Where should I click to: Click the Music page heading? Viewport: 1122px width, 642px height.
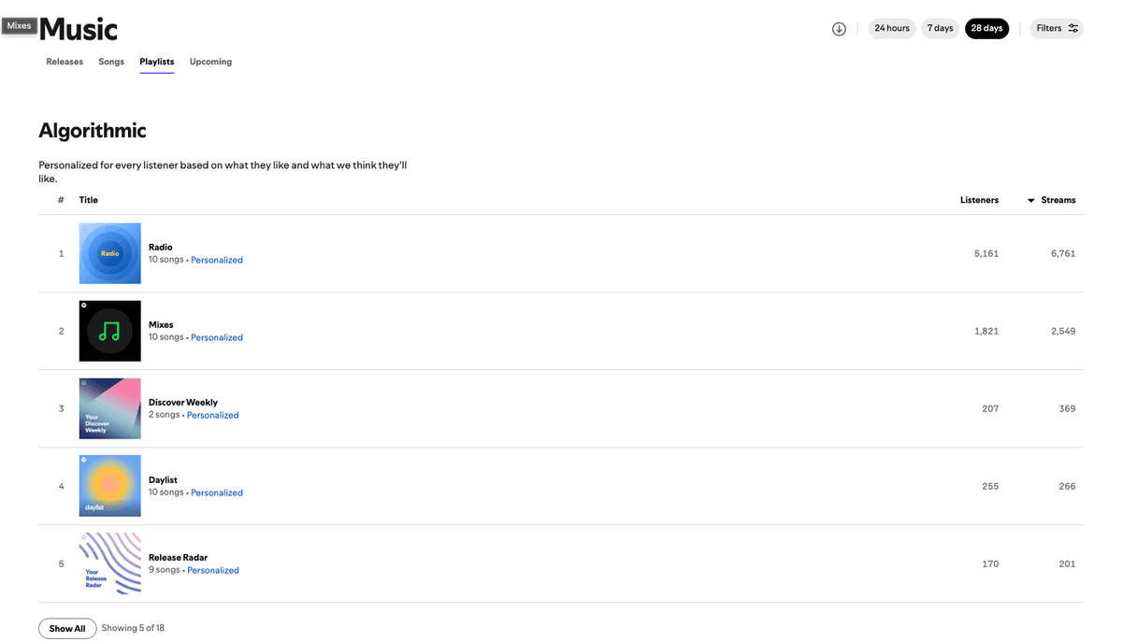pyautogui.click(x=79, y=29)
